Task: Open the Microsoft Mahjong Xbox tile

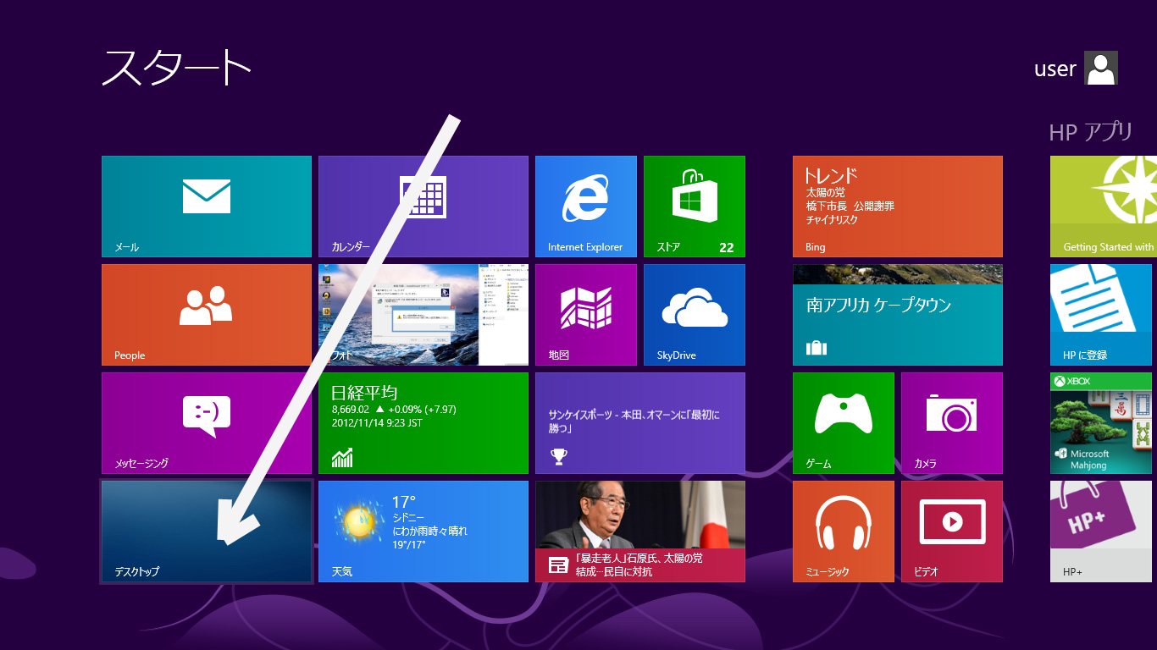Action: click(x=1101, y=423)
